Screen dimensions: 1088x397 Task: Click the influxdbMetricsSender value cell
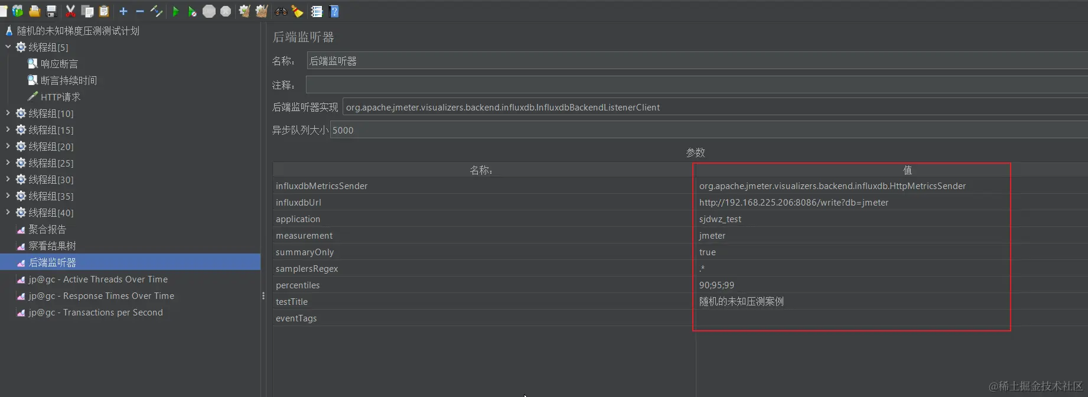pyautogui.click(x=892, y=186)
